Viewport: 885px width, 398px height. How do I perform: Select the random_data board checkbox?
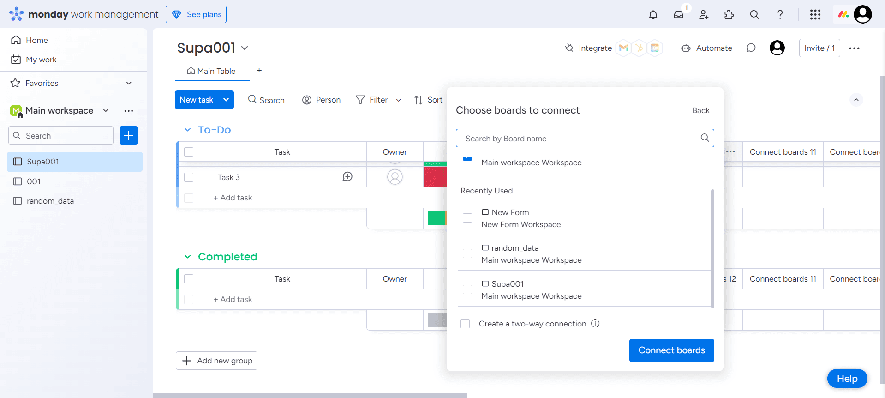click(467, 253)
